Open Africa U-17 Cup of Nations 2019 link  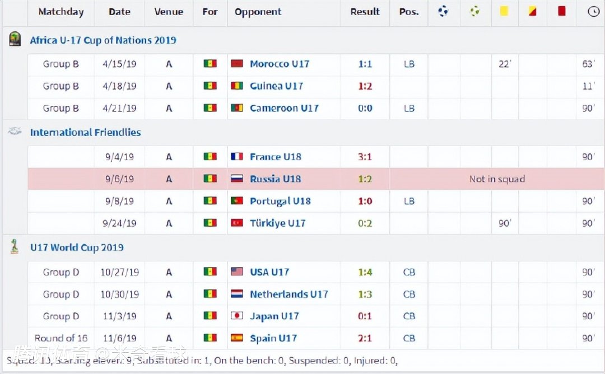(103, 40)
